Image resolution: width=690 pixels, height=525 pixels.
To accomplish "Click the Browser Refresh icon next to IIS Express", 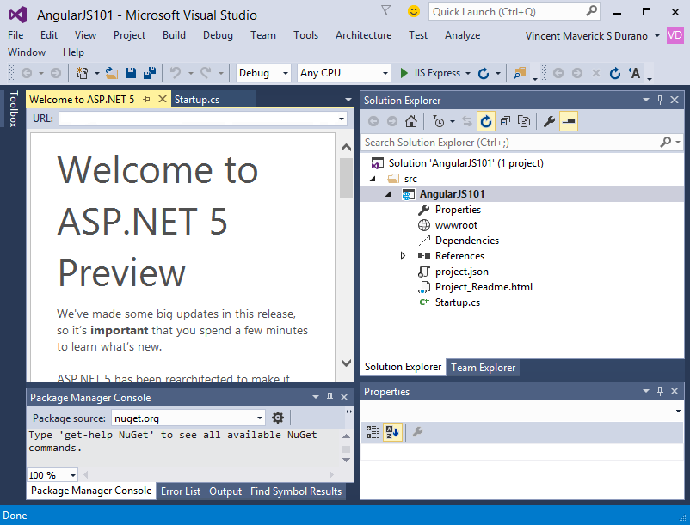I will click(x=484, y=73).
